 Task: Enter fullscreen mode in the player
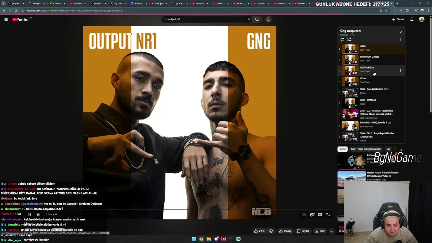coord(328,215)
